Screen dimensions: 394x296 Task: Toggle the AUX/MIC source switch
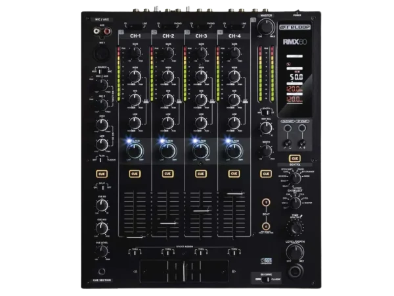(x=102, y=71)
